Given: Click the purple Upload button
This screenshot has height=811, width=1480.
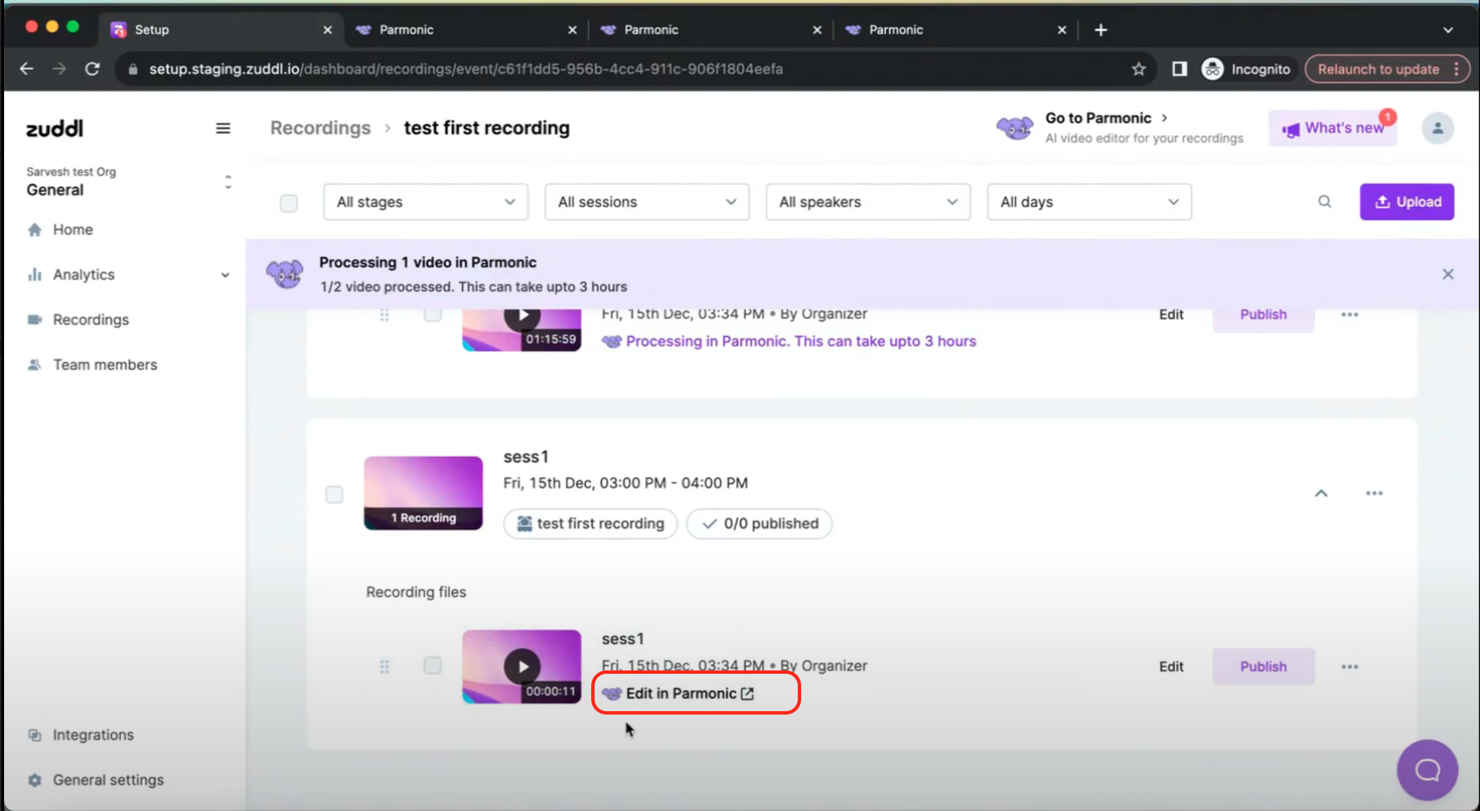Looking at the screenshot, I should pyautogui.click(x=1407, y=202).
